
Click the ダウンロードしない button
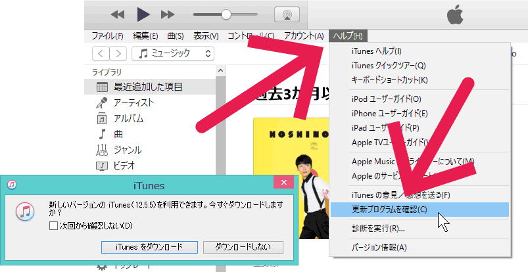tap(243, 247)
